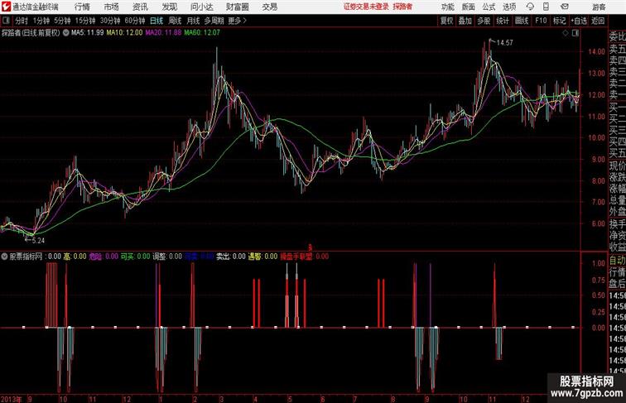626x403 pixels.
Task: Click the MA10: 12.00 indicator label
Action: (x=124, y=33)
